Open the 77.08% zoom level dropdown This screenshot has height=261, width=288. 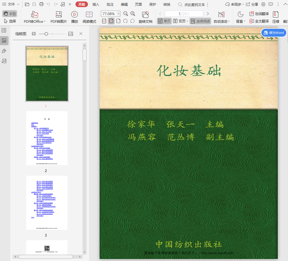click(x=118, y=14)
